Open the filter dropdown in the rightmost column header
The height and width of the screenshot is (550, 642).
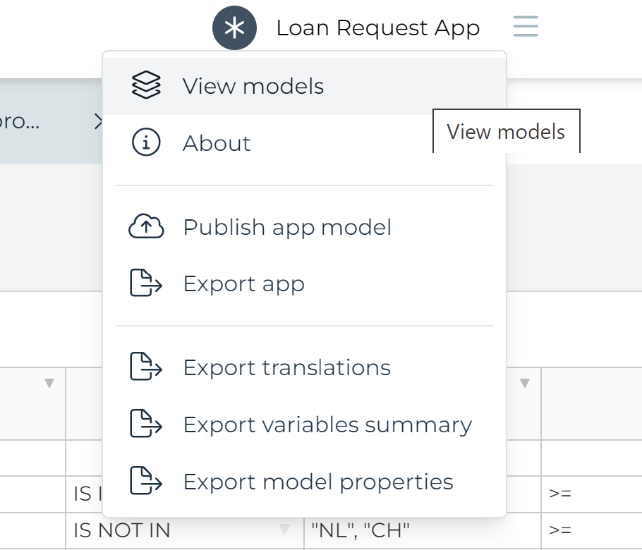(524, 383)
